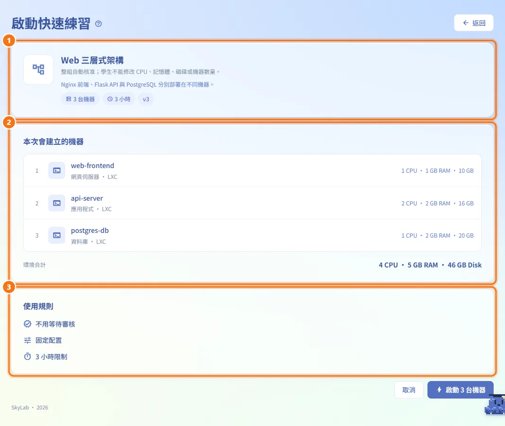Click the 3 小時限制 timer icon

click(28, 356)
